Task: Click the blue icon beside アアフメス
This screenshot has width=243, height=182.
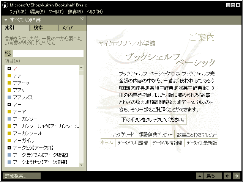Action: click(x=9, y=97)
